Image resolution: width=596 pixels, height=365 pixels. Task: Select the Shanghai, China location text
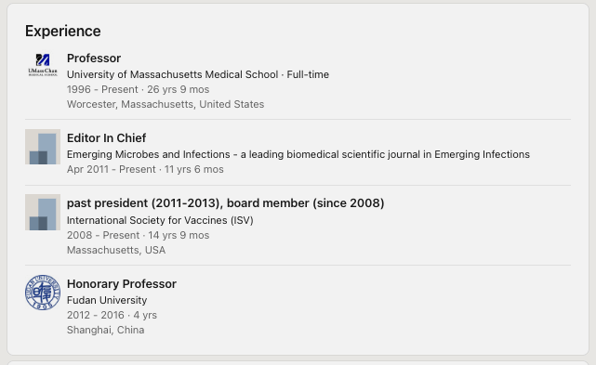pyautogui.click(x=106, y=330)
